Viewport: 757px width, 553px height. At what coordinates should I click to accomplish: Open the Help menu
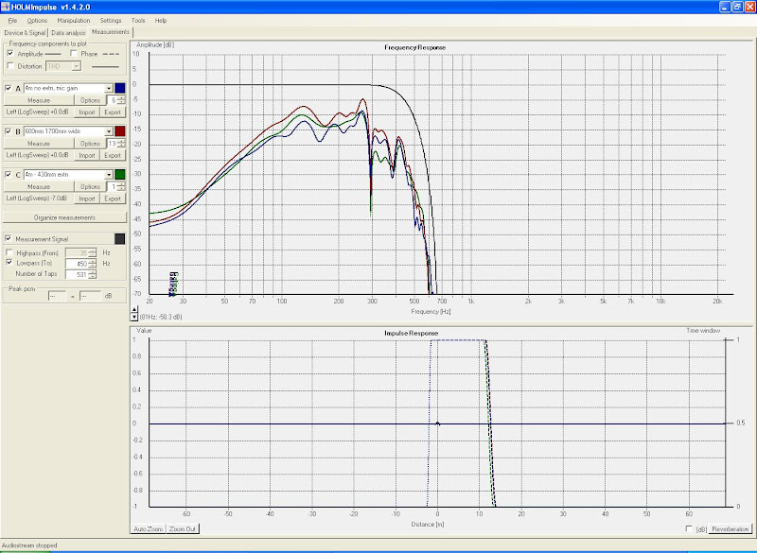[161, 21]
